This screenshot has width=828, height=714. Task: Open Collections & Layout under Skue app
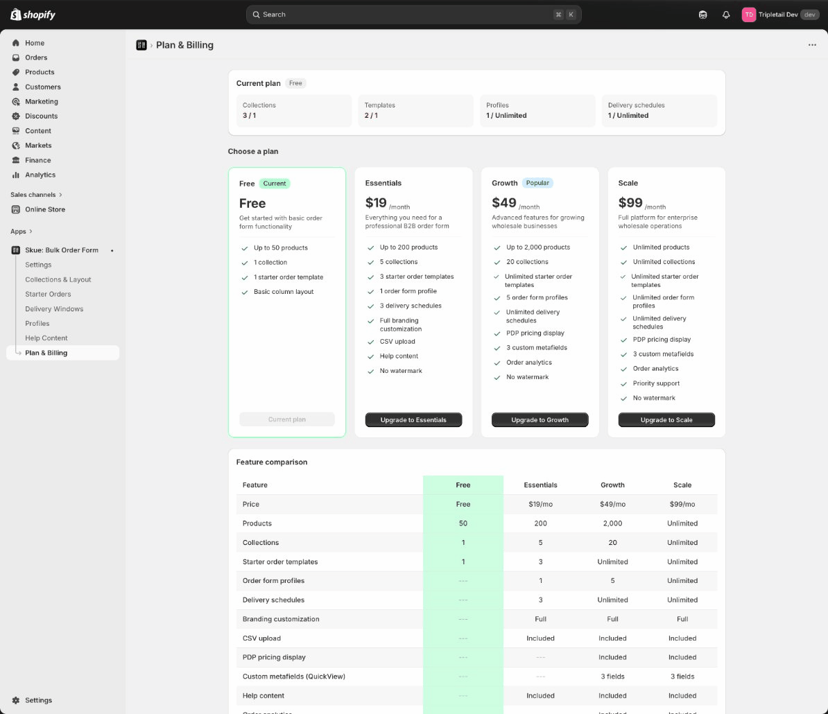point(58,279)
